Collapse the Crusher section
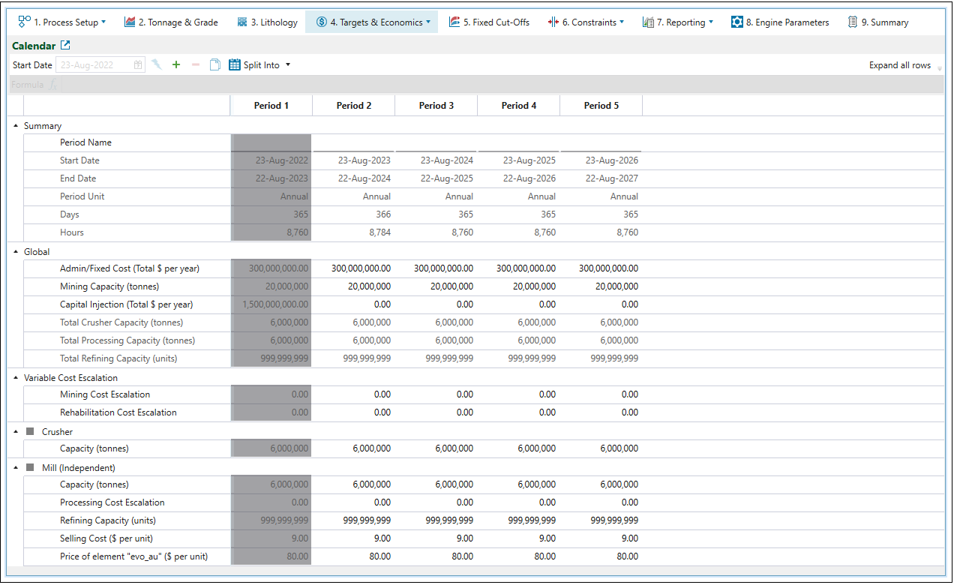Viewport: 954px width, 585px height. 16,432
